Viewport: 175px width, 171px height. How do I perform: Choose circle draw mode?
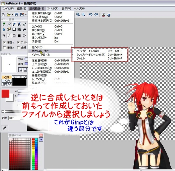[24, 36]
